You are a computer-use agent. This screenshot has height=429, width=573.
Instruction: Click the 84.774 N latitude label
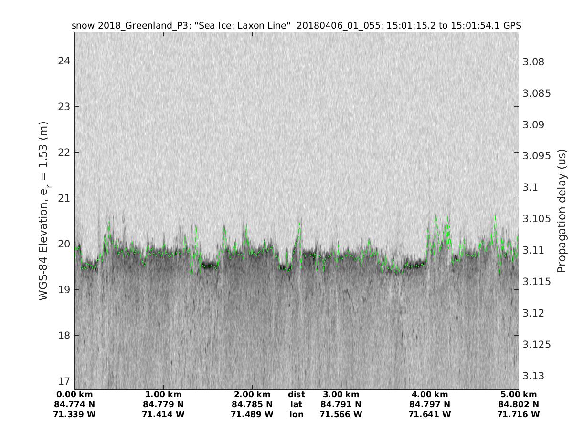click(74, 404)
